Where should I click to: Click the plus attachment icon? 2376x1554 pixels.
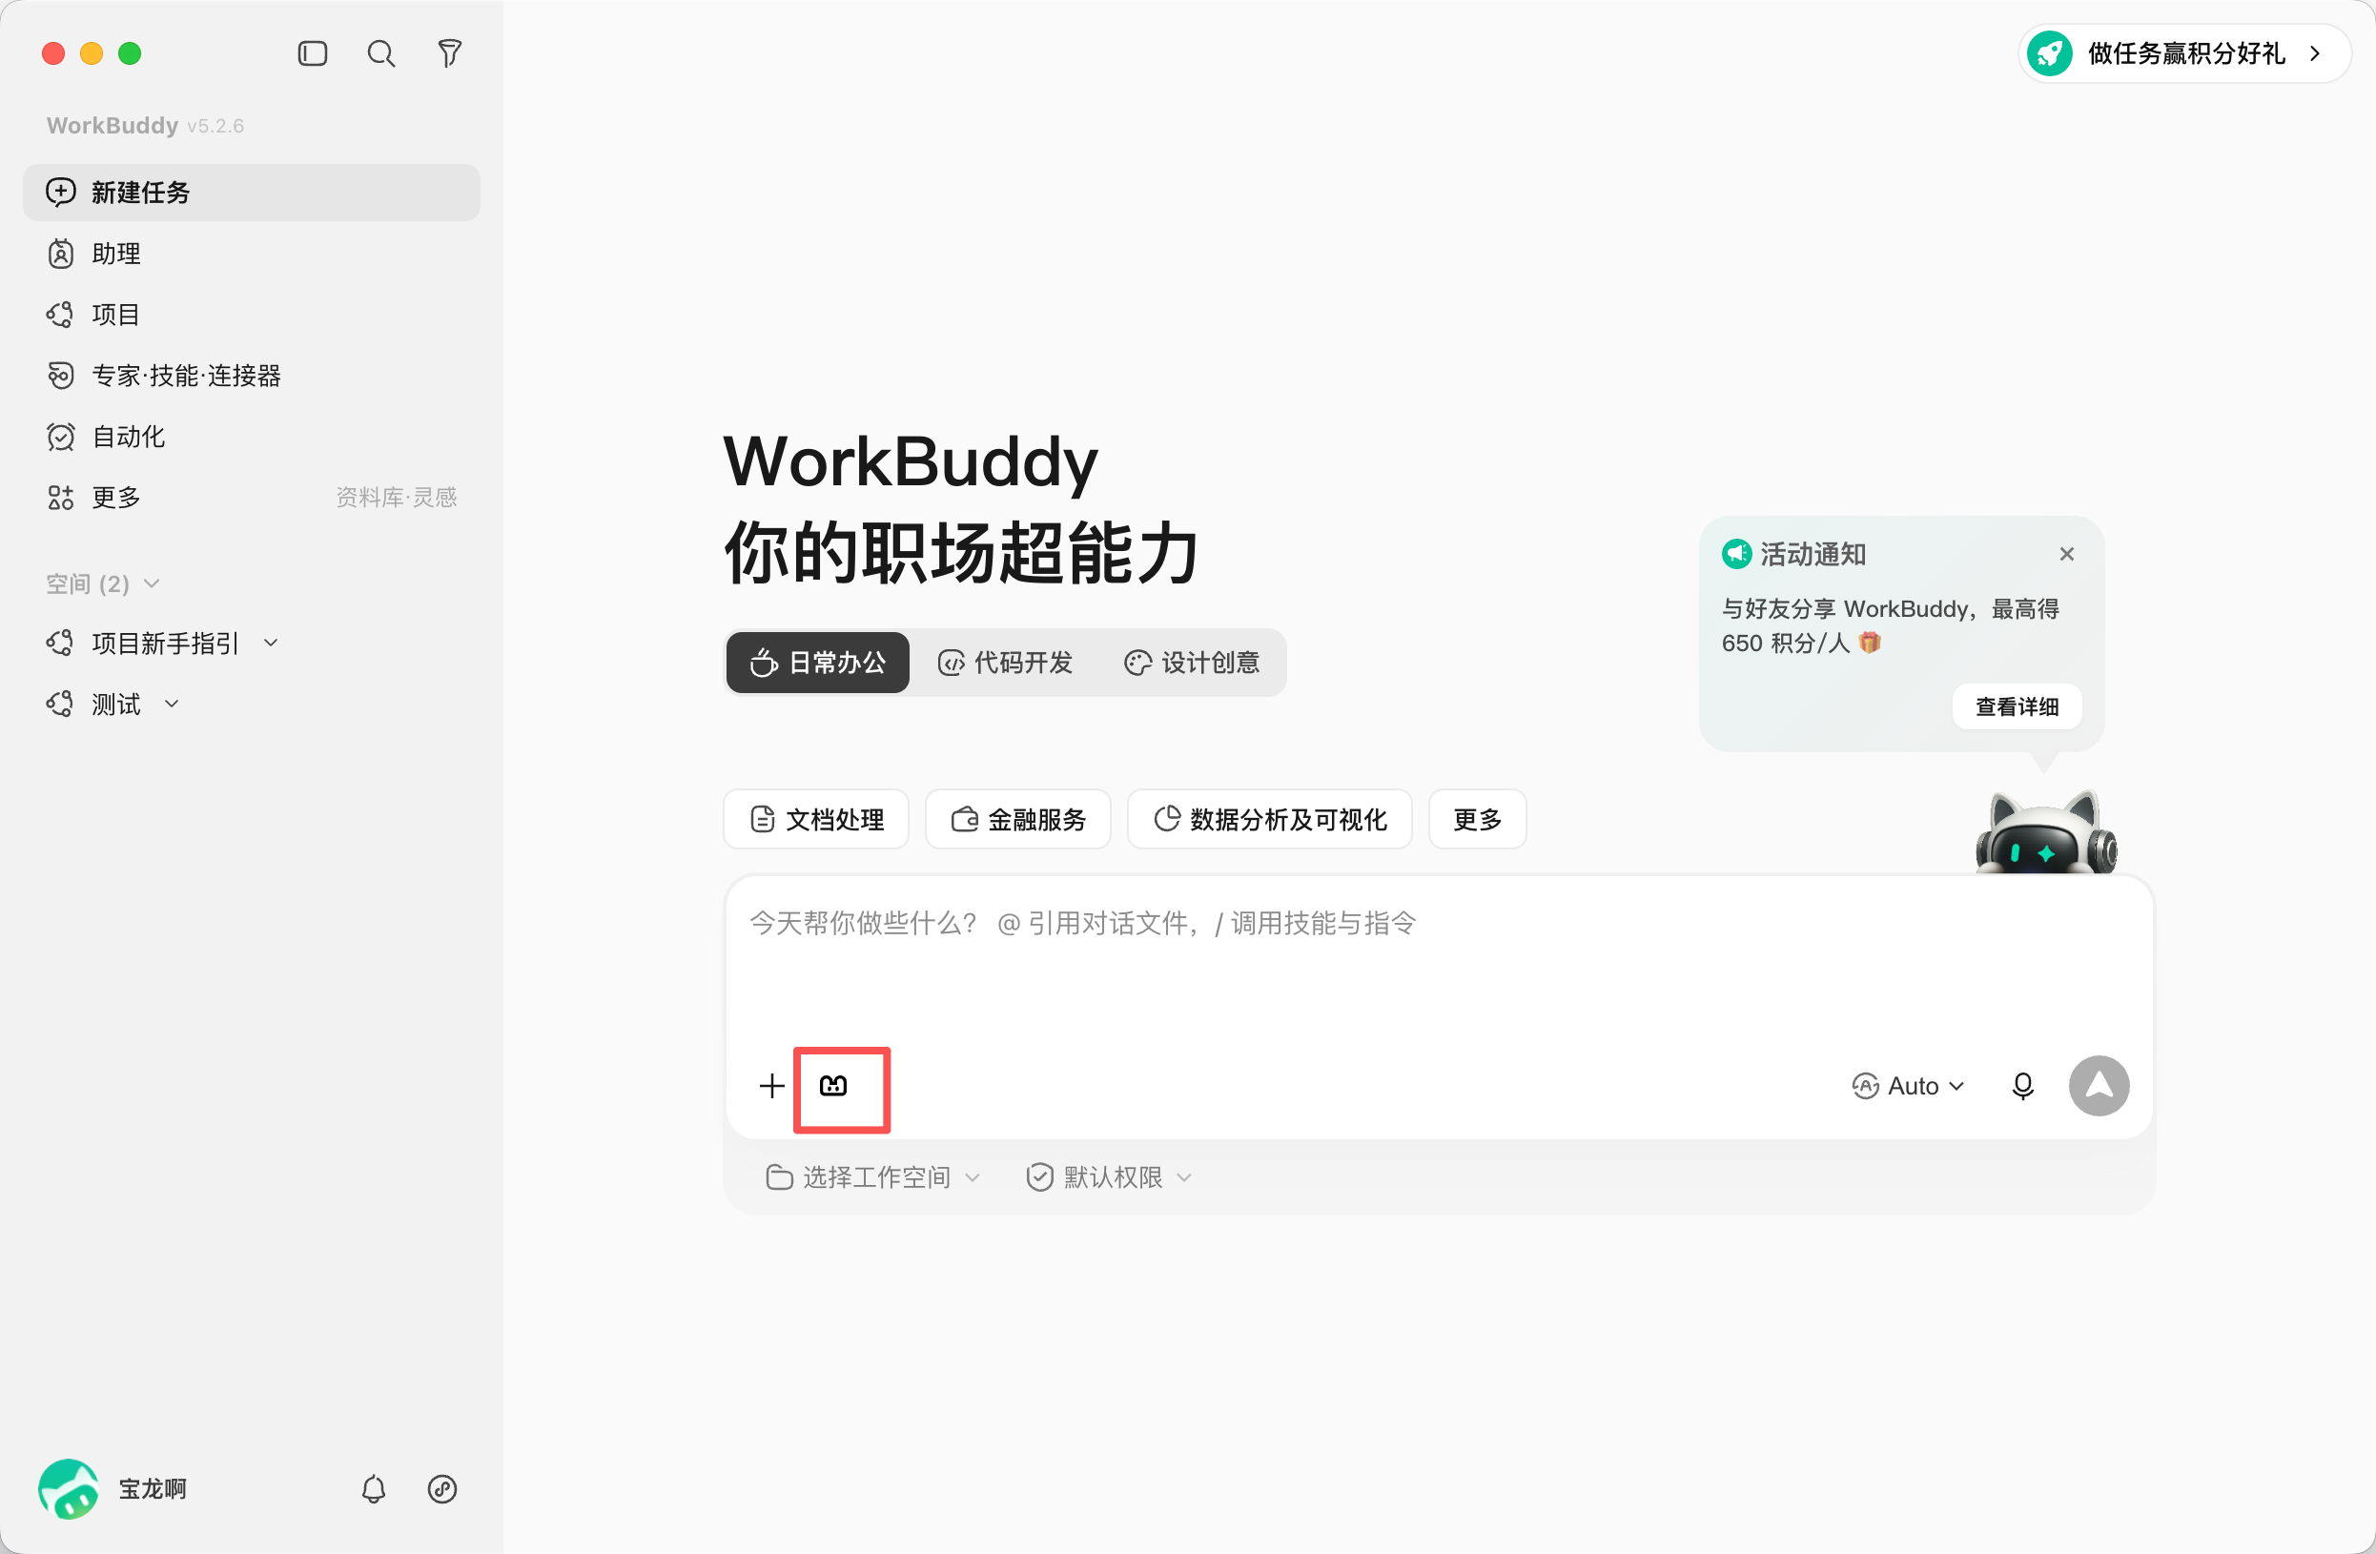point(771,1085)
